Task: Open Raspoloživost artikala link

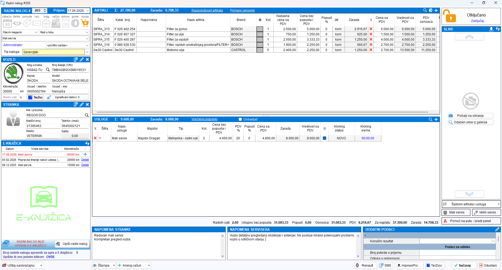Action: pos(207,10)
